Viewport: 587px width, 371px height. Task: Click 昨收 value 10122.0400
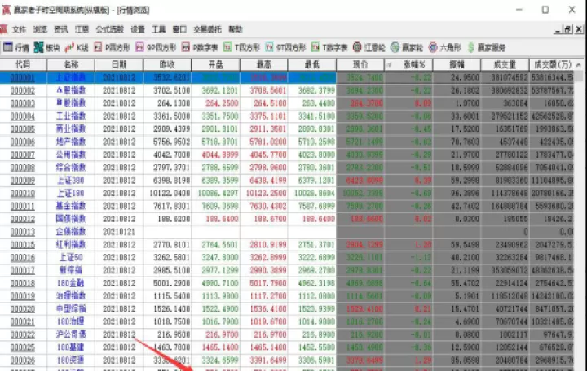coord(170,193)
